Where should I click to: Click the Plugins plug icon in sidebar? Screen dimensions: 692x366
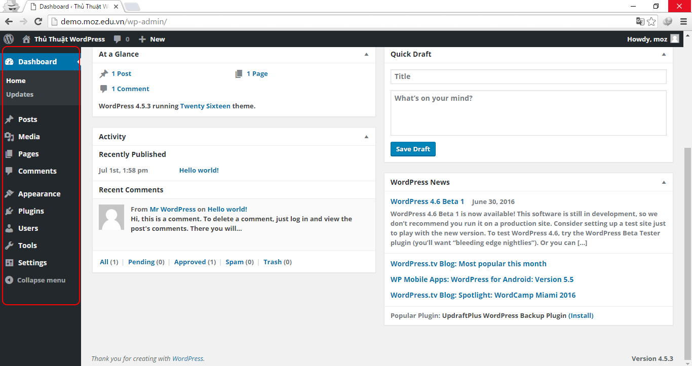9,211
